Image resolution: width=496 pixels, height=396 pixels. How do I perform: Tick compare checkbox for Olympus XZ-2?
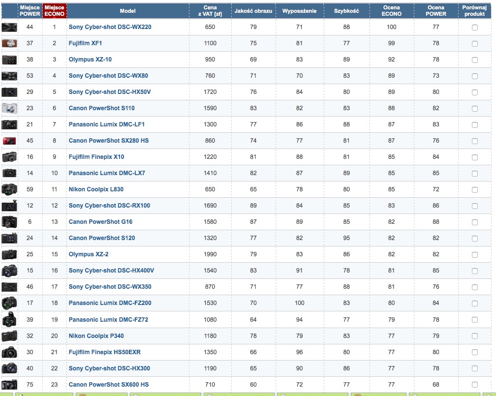pyautogui.click(x=474, y=255)
